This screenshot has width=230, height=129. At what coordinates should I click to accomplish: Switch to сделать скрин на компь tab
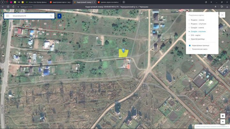pyautogui.click(x=109, y=2)
